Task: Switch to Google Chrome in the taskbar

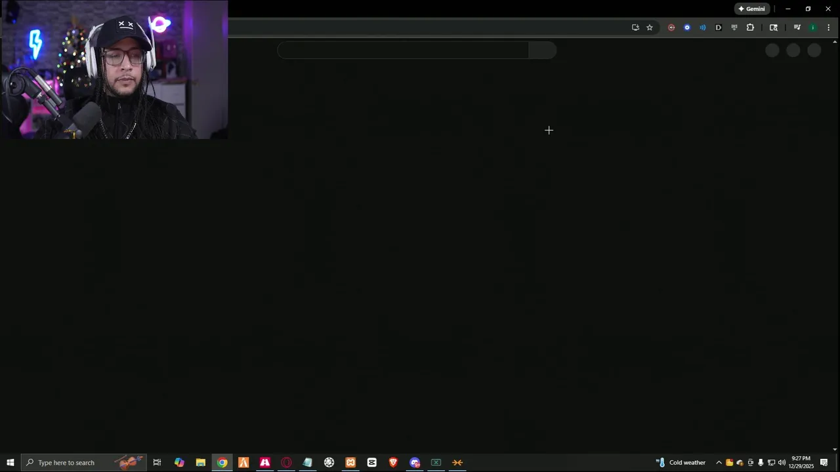Action: click(222, 463)
